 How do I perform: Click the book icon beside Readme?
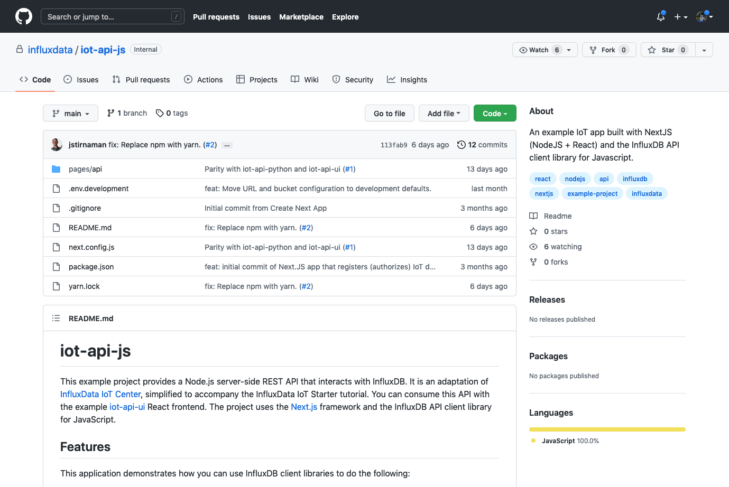click(533, 216)
